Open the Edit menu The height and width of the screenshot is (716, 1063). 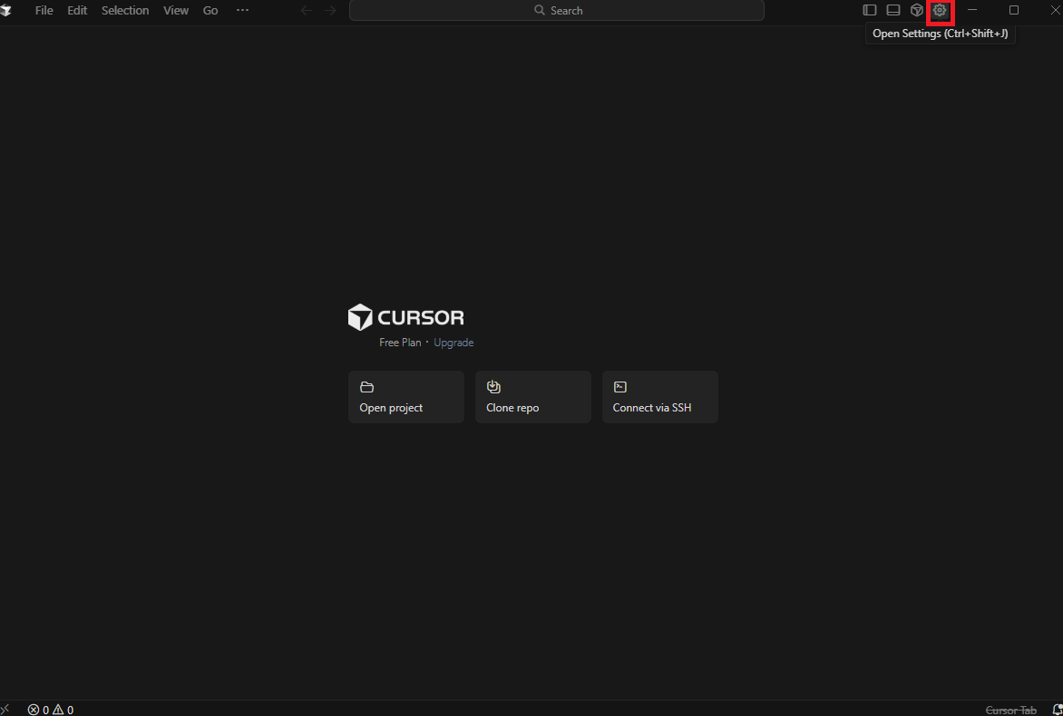pyautogui.click(x=77, y=10)
